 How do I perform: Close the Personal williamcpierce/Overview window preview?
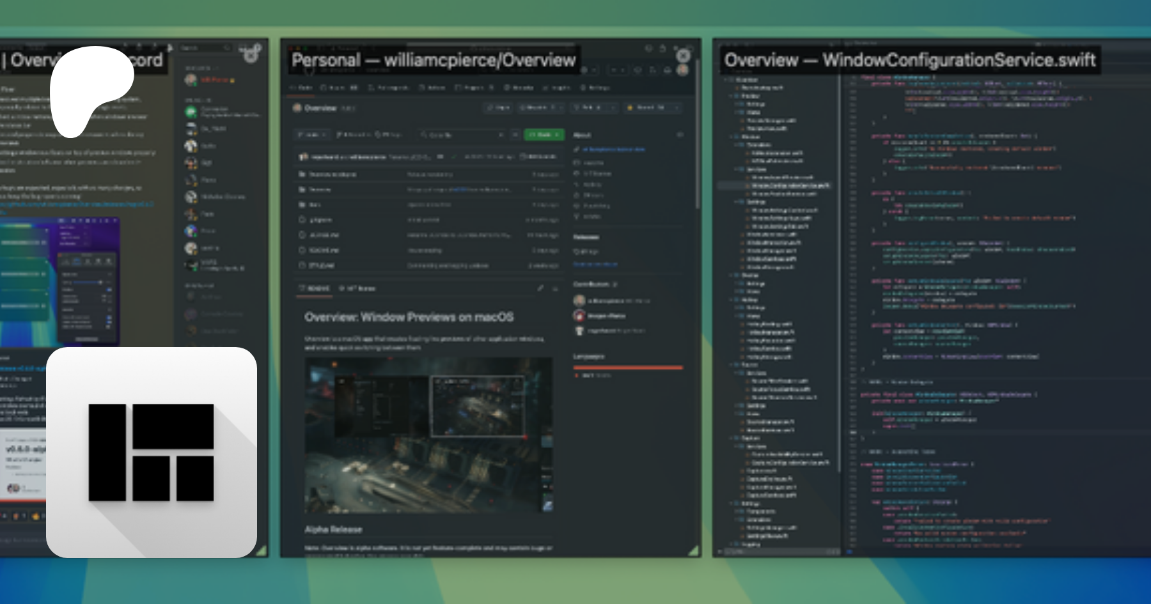click(683, 56)
